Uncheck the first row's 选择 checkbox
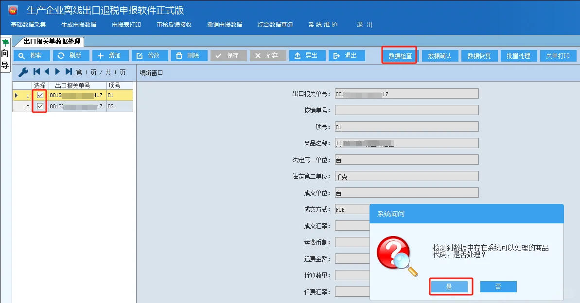Viewport: 580px width, 303px height. point(39,96)
